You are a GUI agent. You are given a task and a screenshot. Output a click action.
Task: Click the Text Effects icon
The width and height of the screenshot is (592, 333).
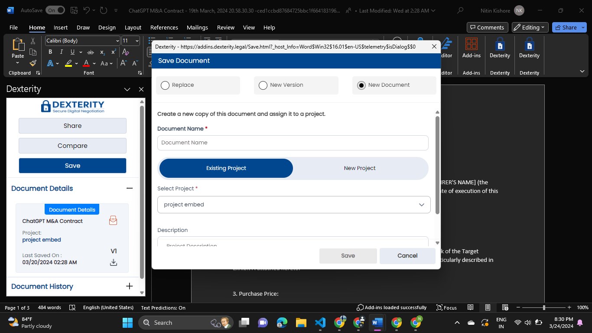coord(50,63)
